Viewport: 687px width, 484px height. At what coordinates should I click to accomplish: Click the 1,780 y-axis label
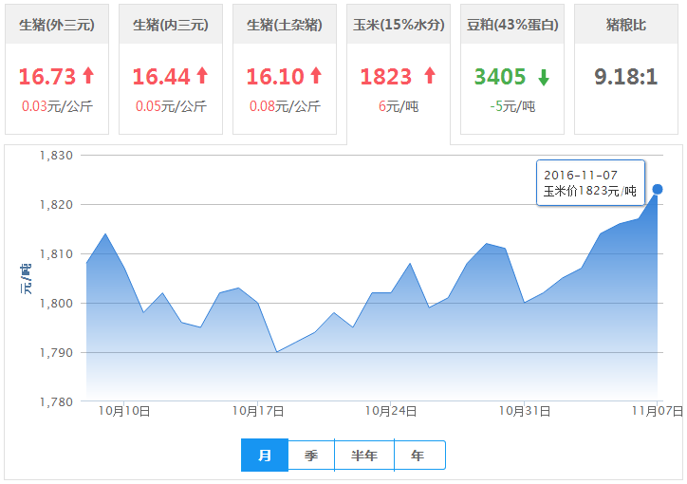click(x=56, y=401)
